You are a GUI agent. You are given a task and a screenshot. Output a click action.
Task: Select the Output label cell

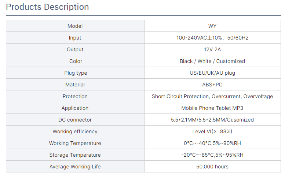(x=75, y=49)
